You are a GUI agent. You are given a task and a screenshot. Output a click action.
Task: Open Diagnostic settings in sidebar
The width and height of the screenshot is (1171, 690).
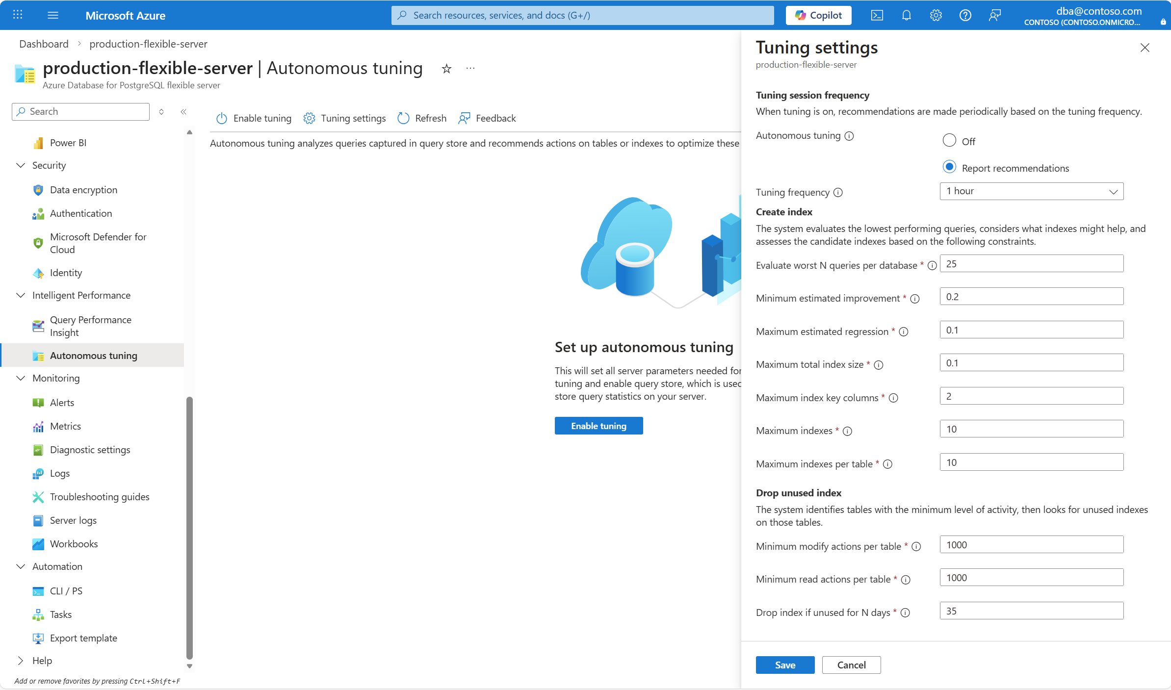click(x=90, y=450)
